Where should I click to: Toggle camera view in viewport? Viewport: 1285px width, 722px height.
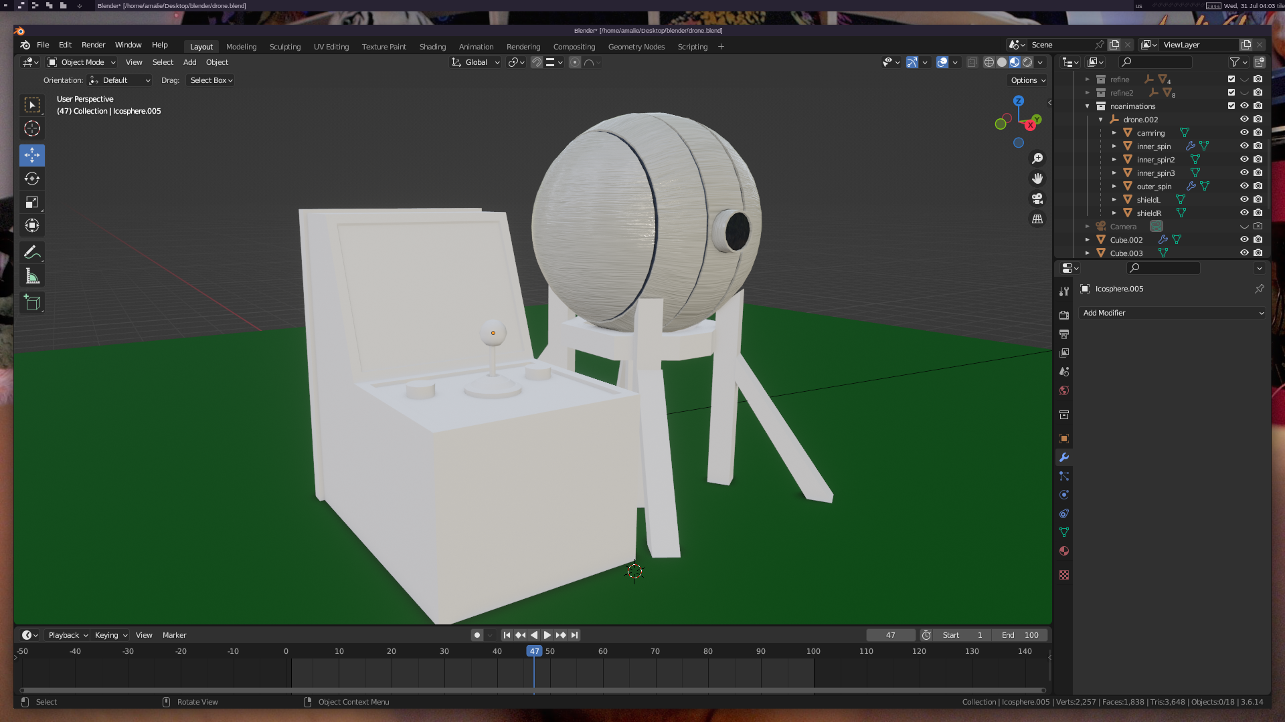click(1037, 199)
